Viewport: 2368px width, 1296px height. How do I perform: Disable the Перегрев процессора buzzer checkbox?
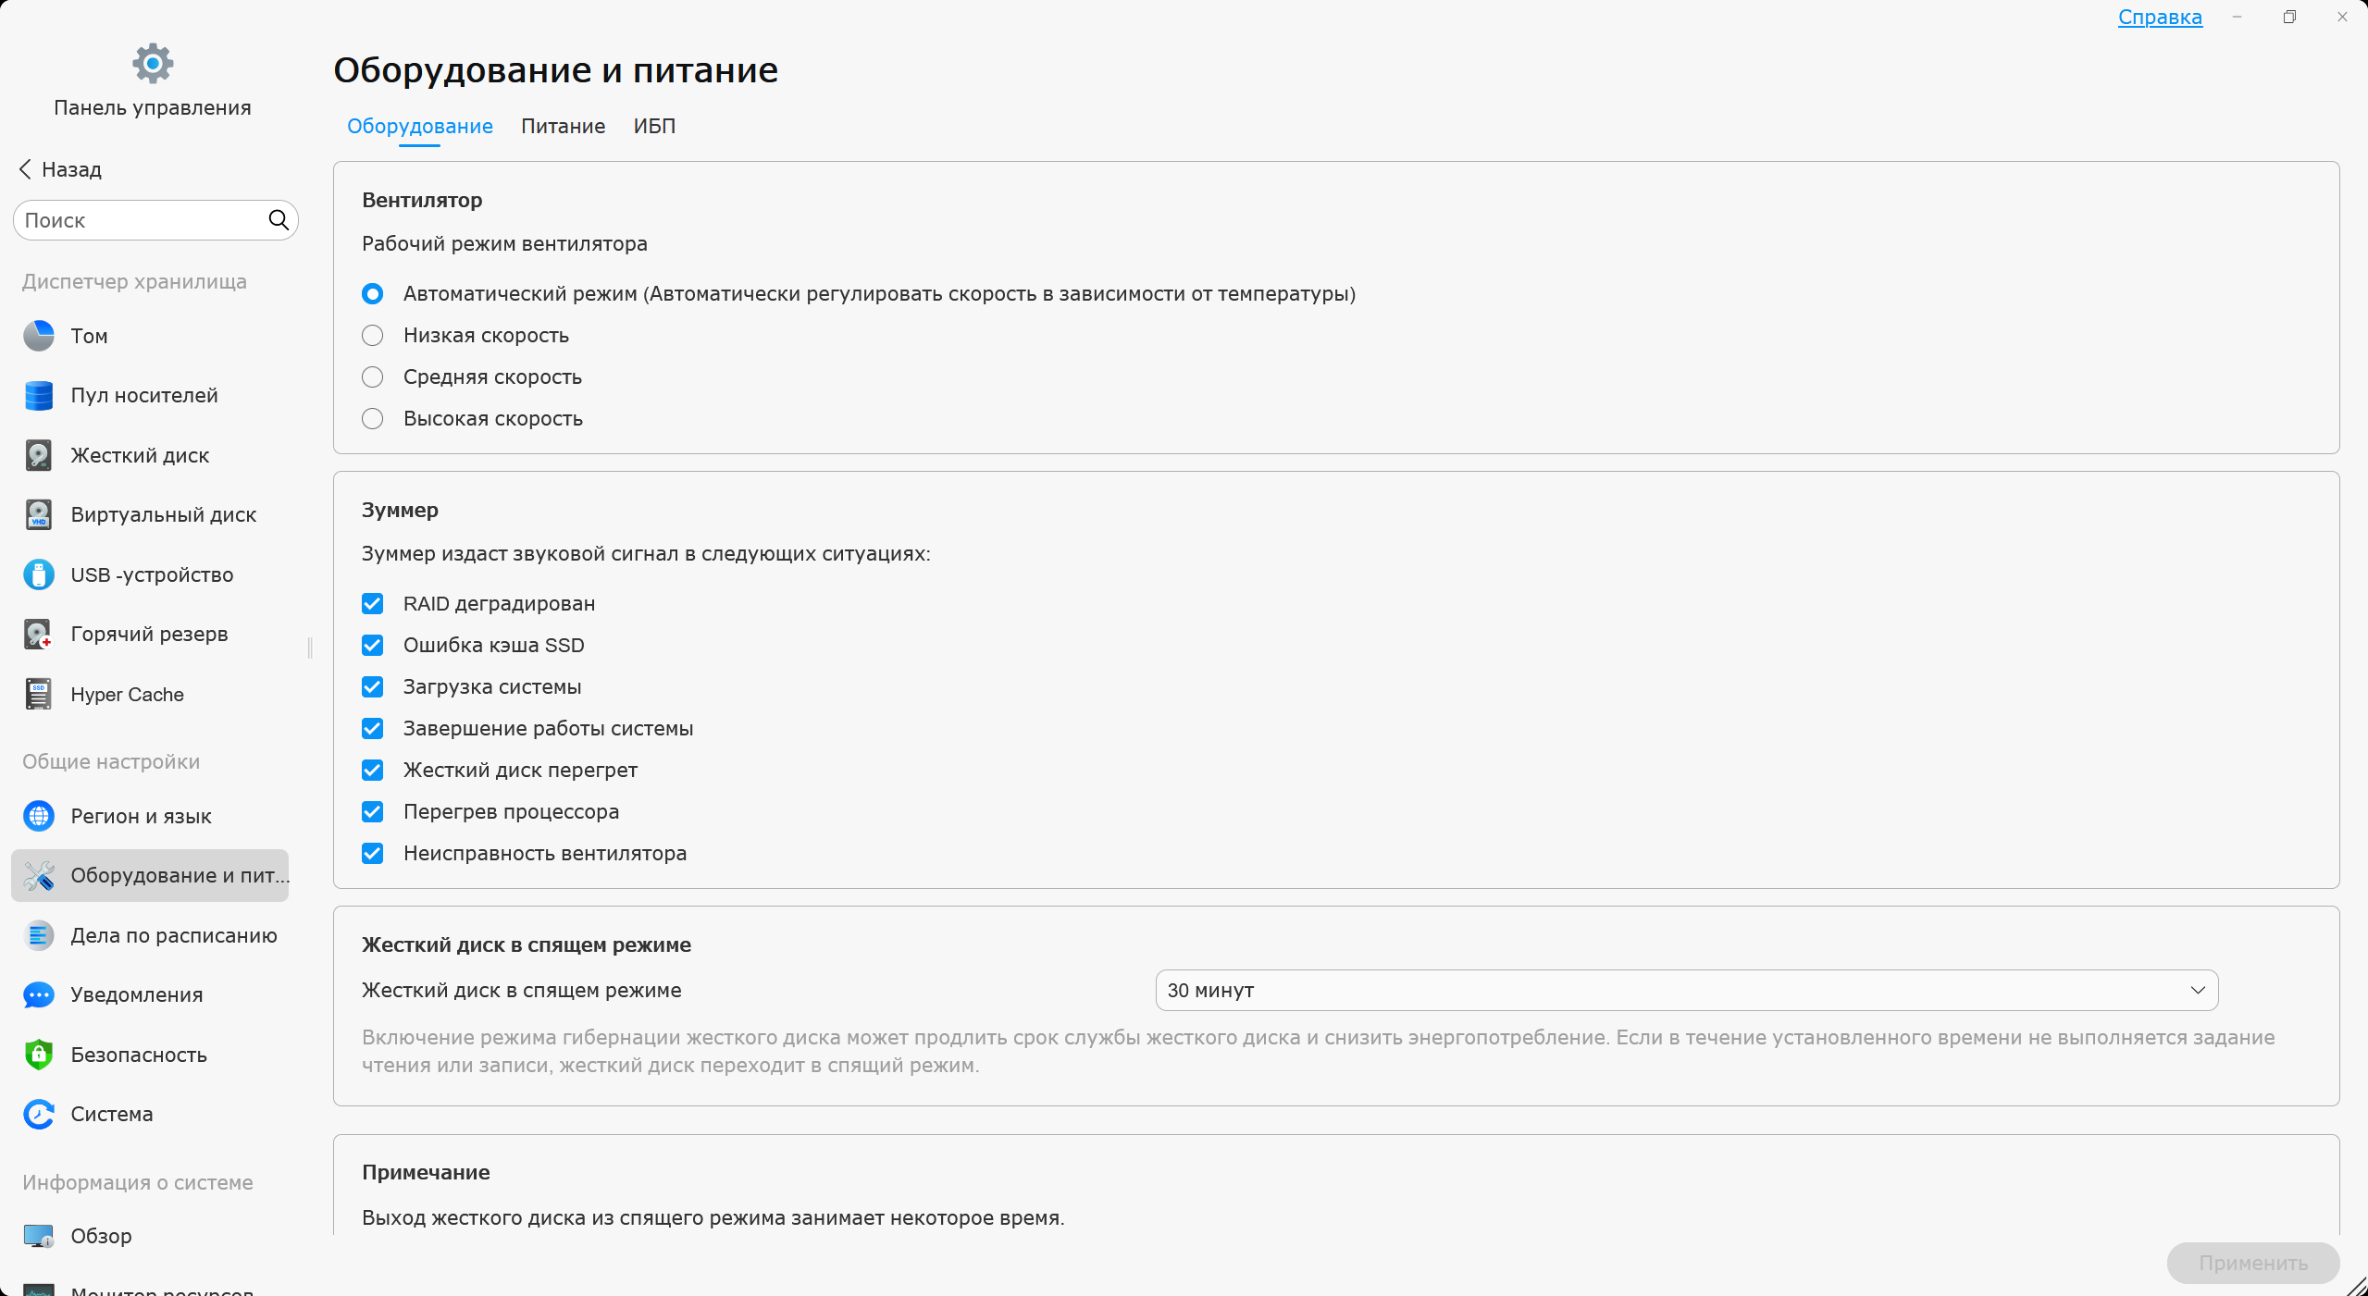pyautogui.click(x=372, y=812)
